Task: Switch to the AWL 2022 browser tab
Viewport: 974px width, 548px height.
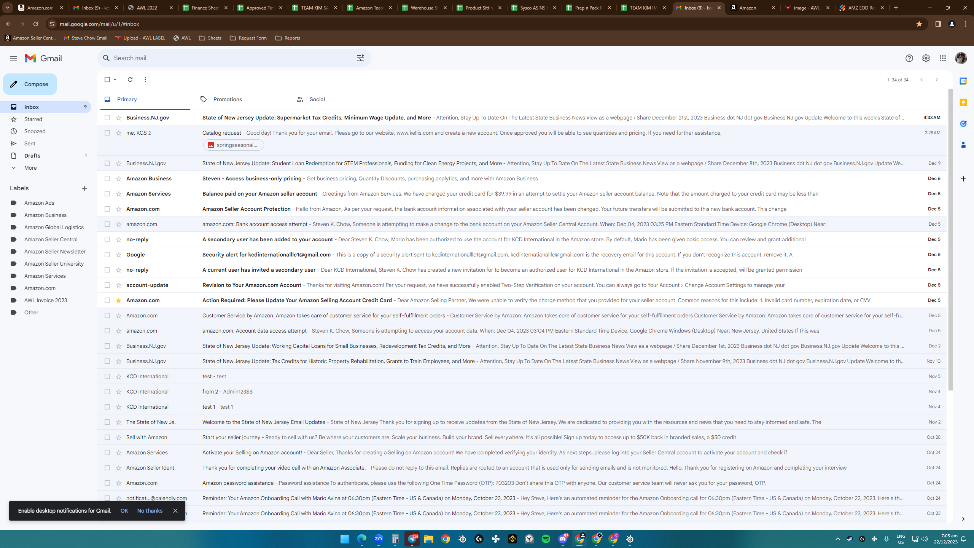Action: click(x=151, y=8)
